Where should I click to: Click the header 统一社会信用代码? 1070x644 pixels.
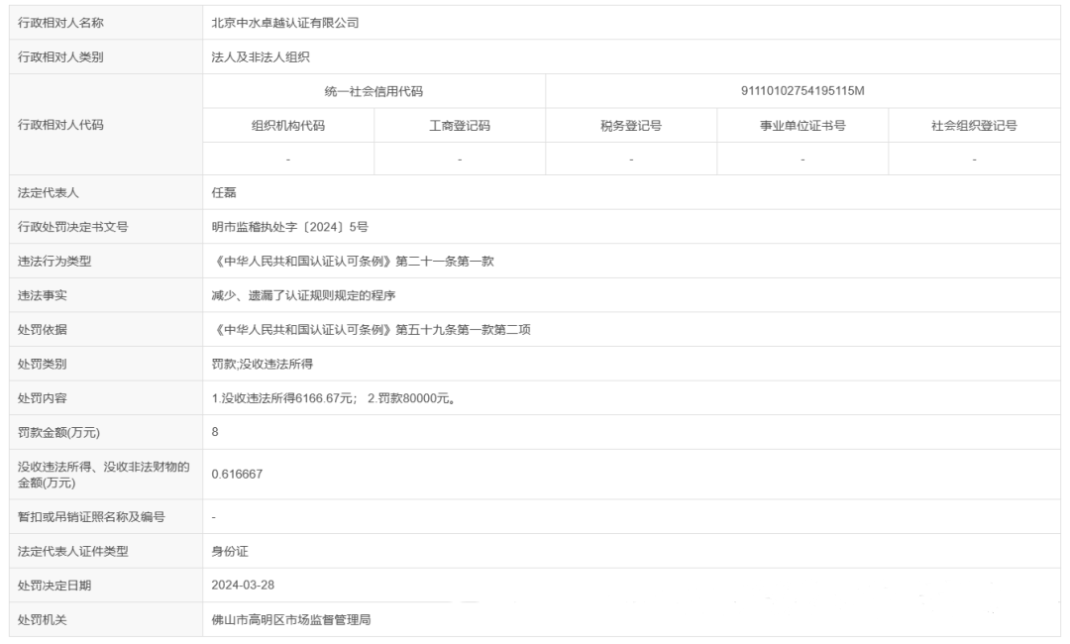374,91
